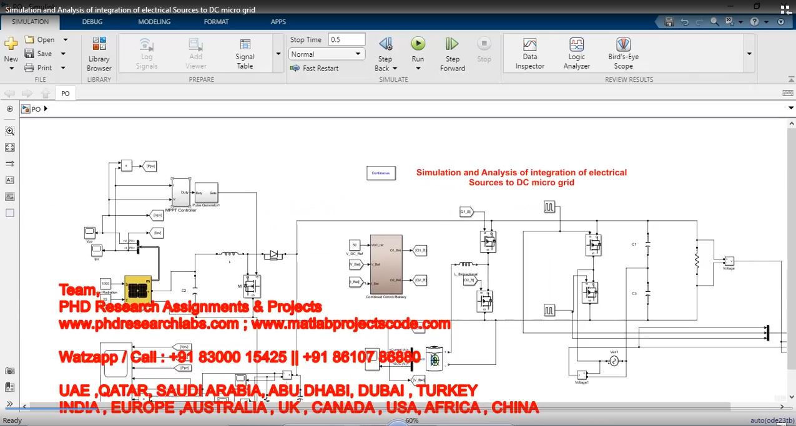Open the Save dropdown arrow
The width and height of the screenshot is (796, 426).
(63, 54)
